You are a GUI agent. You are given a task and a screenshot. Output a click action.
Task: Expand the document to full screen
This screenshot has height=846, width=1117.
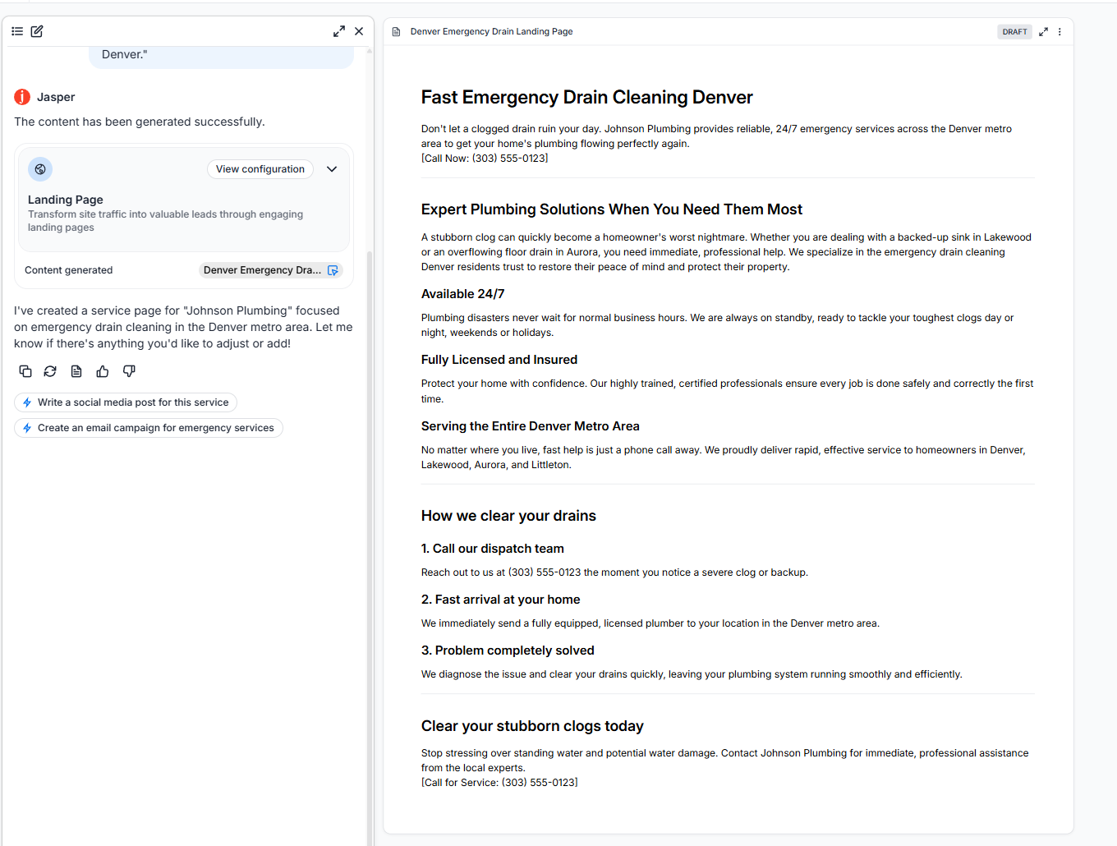click(x=1043, y=32)
